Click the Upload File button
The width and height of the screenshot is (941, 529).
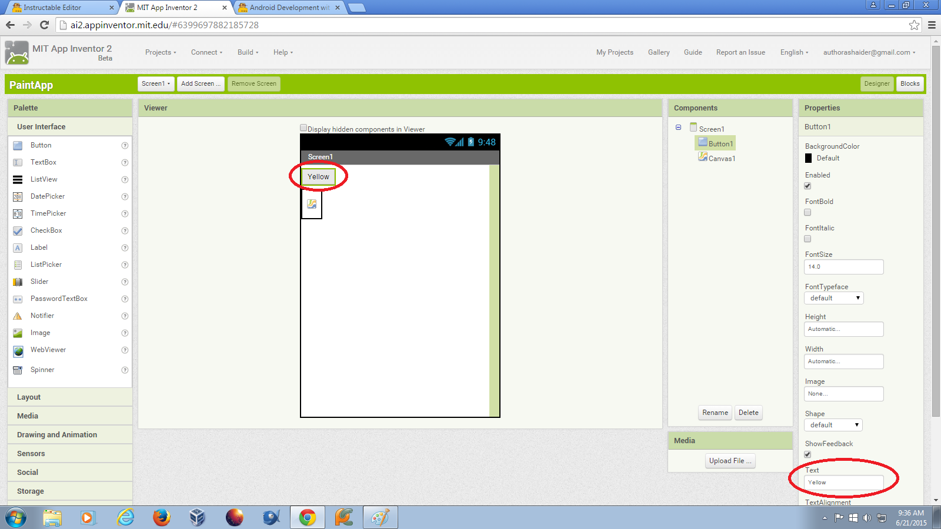(730, 461)
